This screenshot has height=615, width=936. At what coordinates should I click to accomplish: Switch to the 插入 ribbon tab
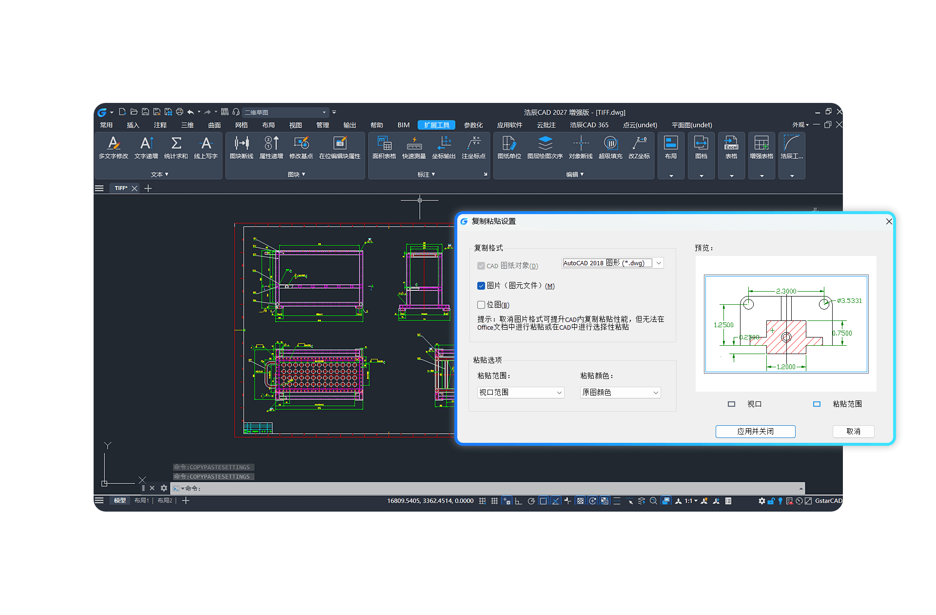tap(133, 125)
